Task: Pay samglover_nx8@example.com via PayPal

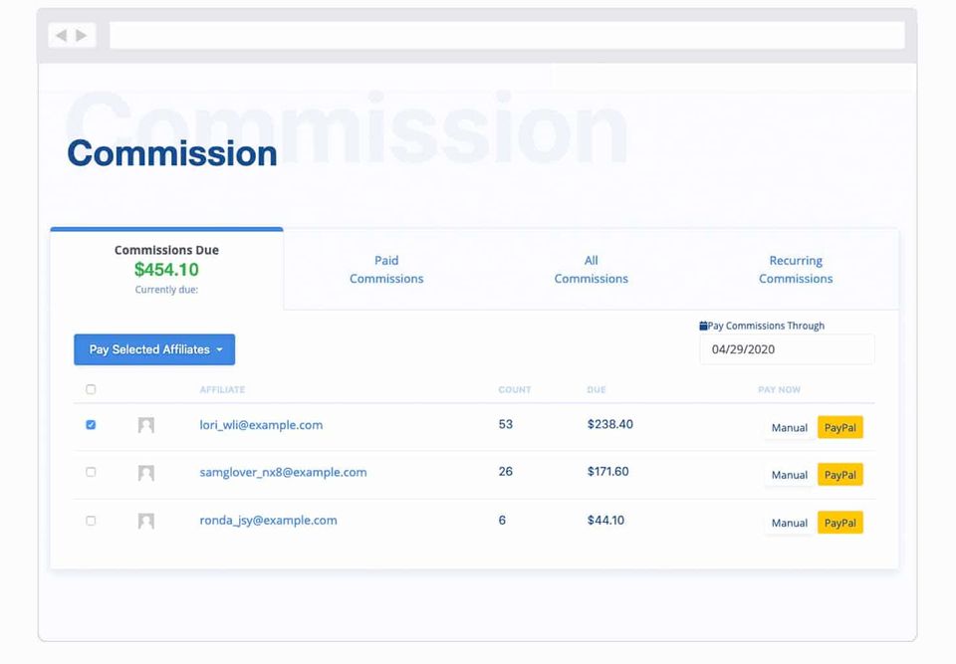Action: point(840,475)
